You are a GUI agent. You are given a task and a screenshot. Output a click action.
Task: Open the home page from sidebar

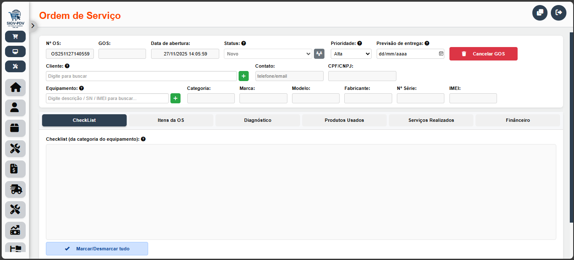[x=15, y=87]
